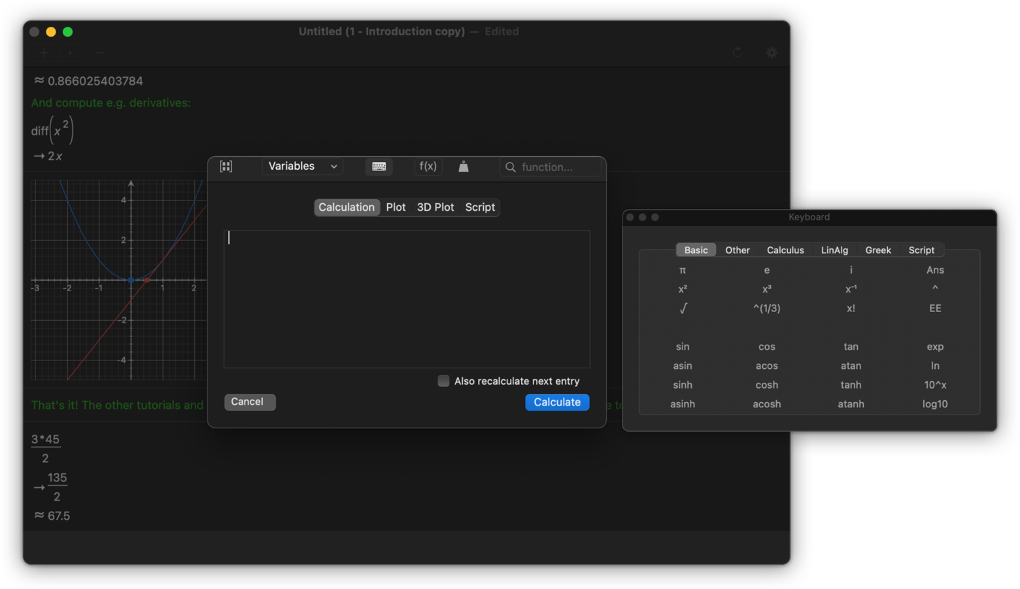Enable Also recalculate next entry
1020x589 pixels.
click(443, 381)
